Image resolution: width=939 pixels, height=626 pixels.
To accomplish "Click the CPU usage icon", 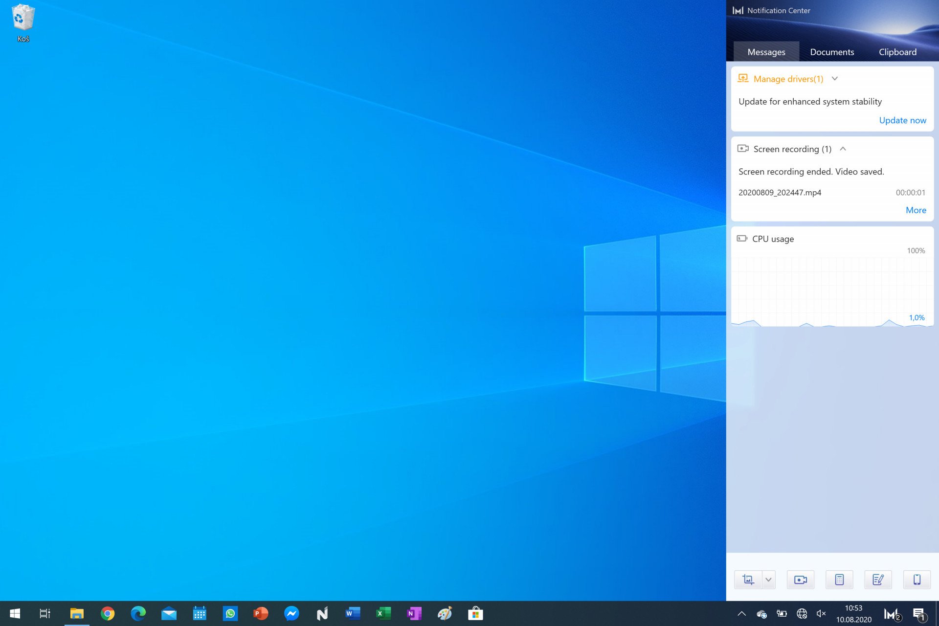I will [742, 238].
